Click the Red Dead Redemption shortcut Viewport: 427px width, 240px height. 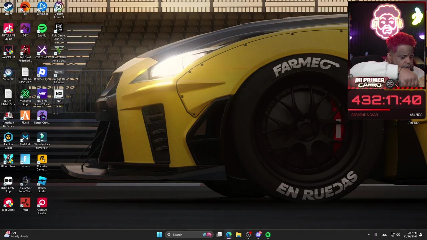pyautogui.click(x=25, y=54)
